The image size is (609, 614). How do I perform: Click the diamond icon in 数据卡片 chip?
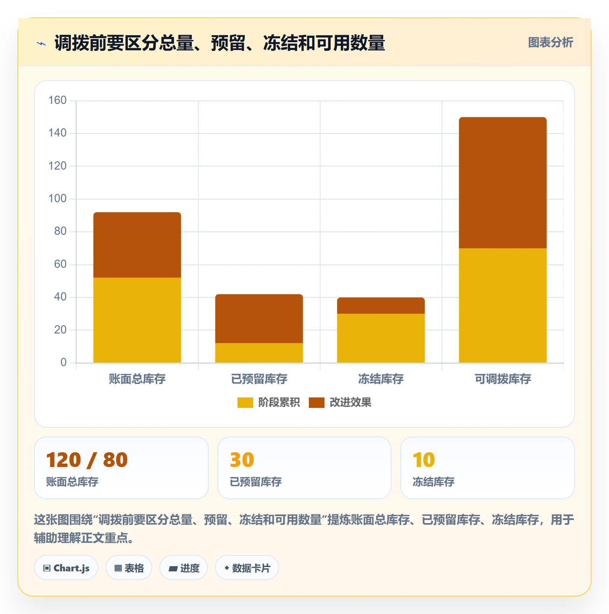point(227,568)
